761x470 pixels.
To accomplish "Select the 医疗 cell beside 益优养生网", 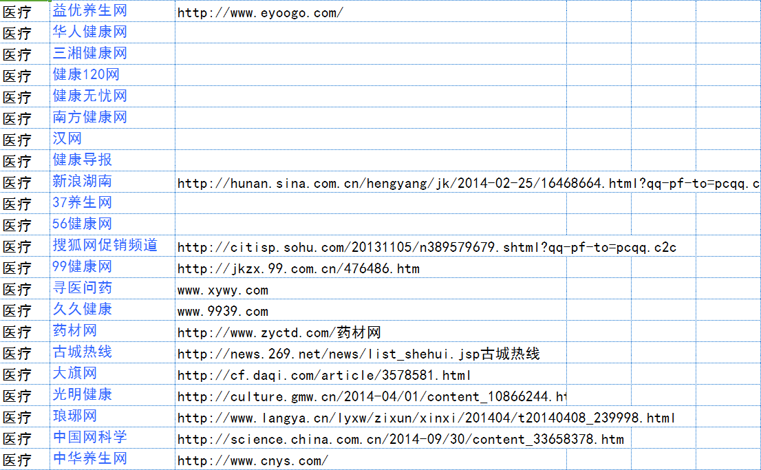I will [25, 11].
